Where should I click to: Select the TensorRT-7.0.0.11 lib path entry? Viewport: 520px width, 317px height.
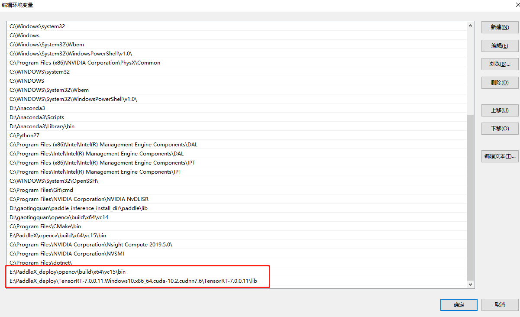click(x=133, y=281)
